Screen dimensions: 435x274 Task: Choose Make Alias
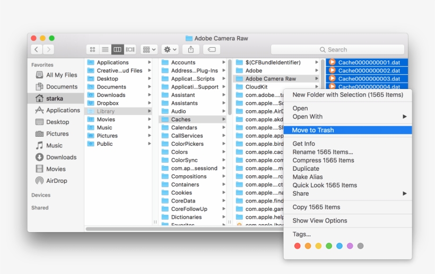[347, 177]
